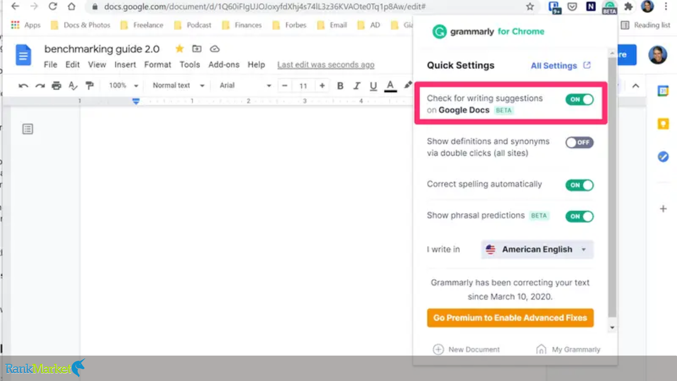Open the File menu
Image resolution: width=677 pixels, height=381 pixels.
(50, 65)
